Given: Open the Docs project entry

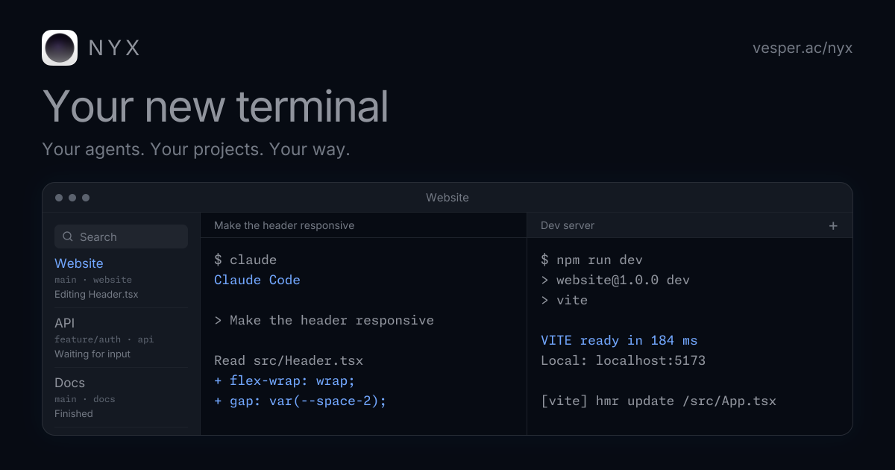Looking at the screenshot, I should coord(121,398).
